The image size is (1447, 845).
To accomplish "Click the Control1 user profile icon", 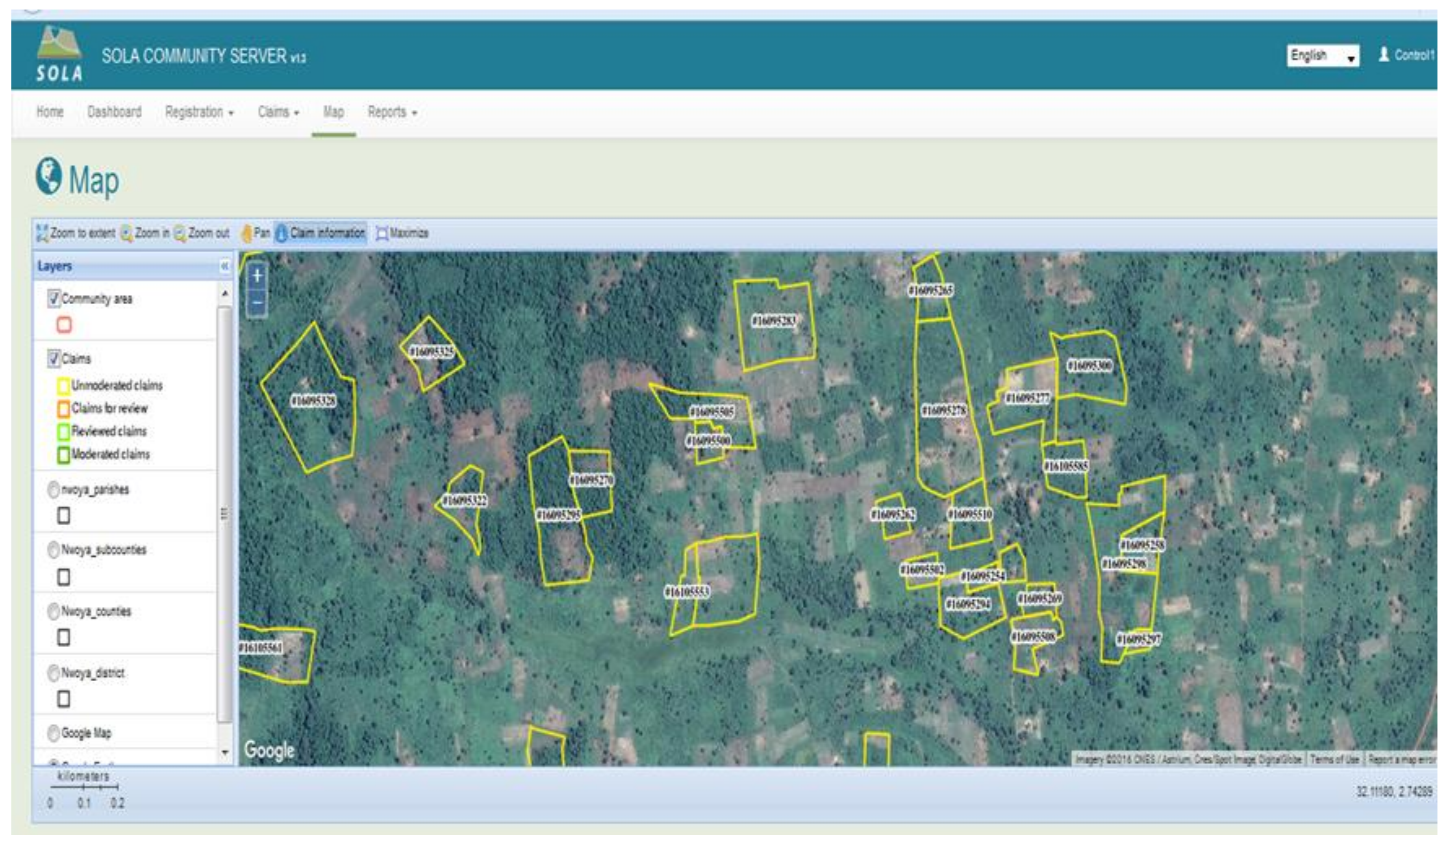I will click(1384, 54).
